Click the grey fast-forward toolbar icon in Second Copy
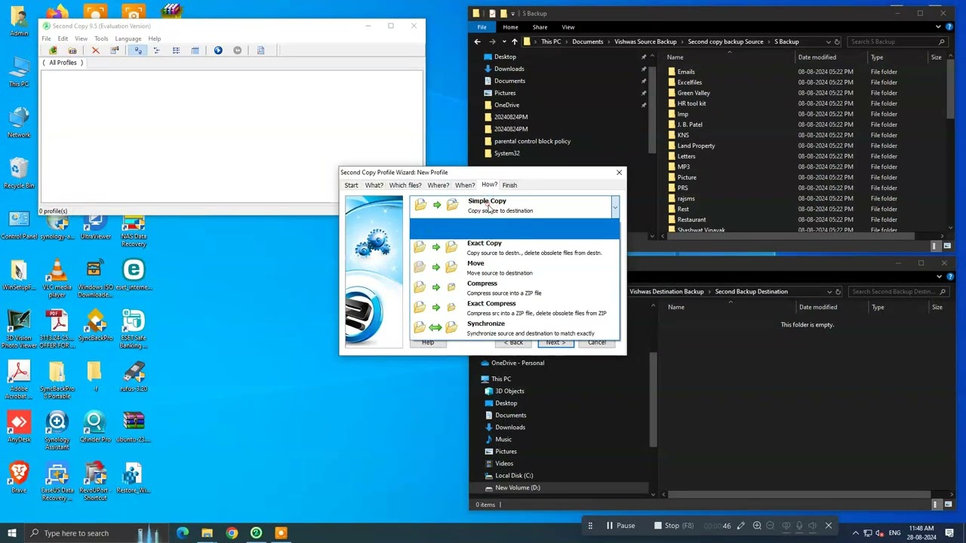Viewport: 966px width, 543px height. coord(238,51)
